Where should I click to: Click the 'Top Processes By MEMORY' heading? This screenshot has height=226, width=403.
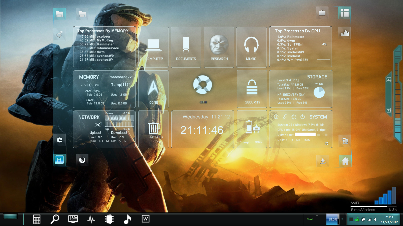(103, 31)
